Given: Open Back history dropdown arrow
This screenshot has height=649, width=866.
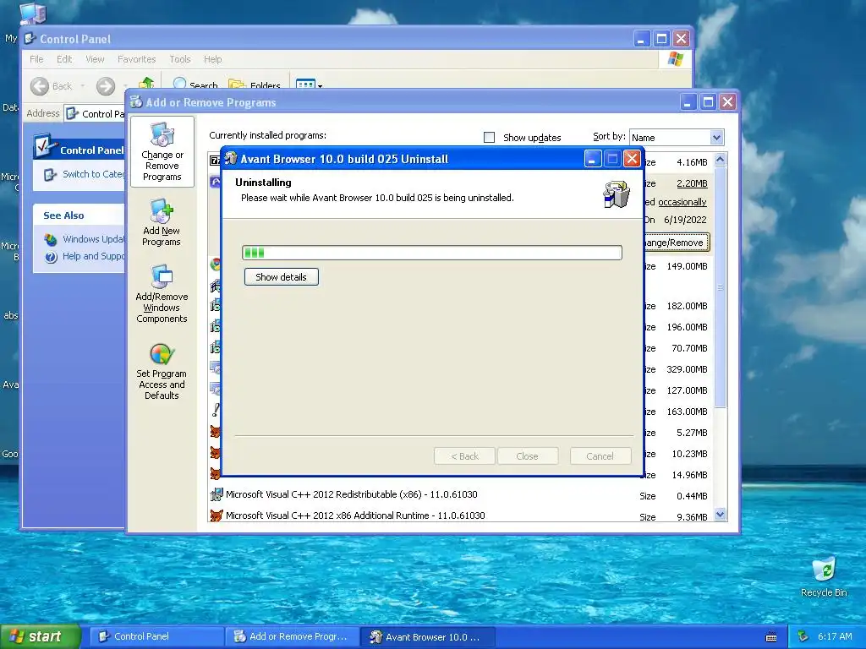Looking at the screenshot, I should click(83, 86).
